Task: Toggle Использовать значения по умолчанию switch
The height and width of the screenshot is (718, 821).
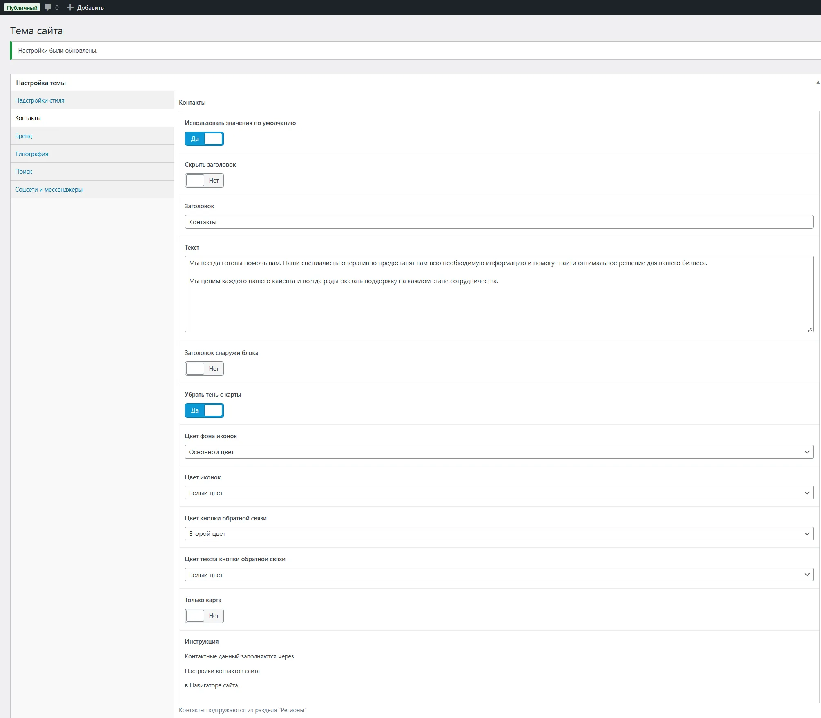Action: click(204, 139)
